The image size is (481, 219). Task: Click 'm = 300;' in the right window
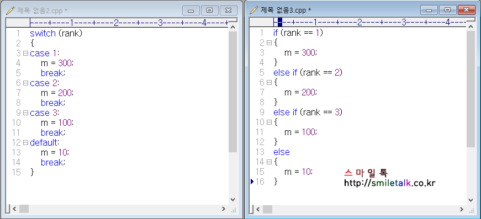[301, 53]
